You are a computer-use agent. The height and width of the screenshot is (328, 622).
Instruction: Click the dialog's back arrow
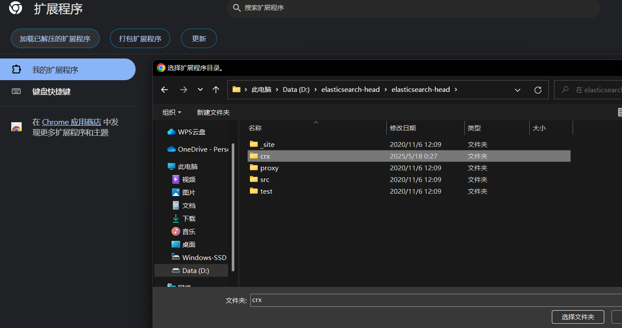165,90
